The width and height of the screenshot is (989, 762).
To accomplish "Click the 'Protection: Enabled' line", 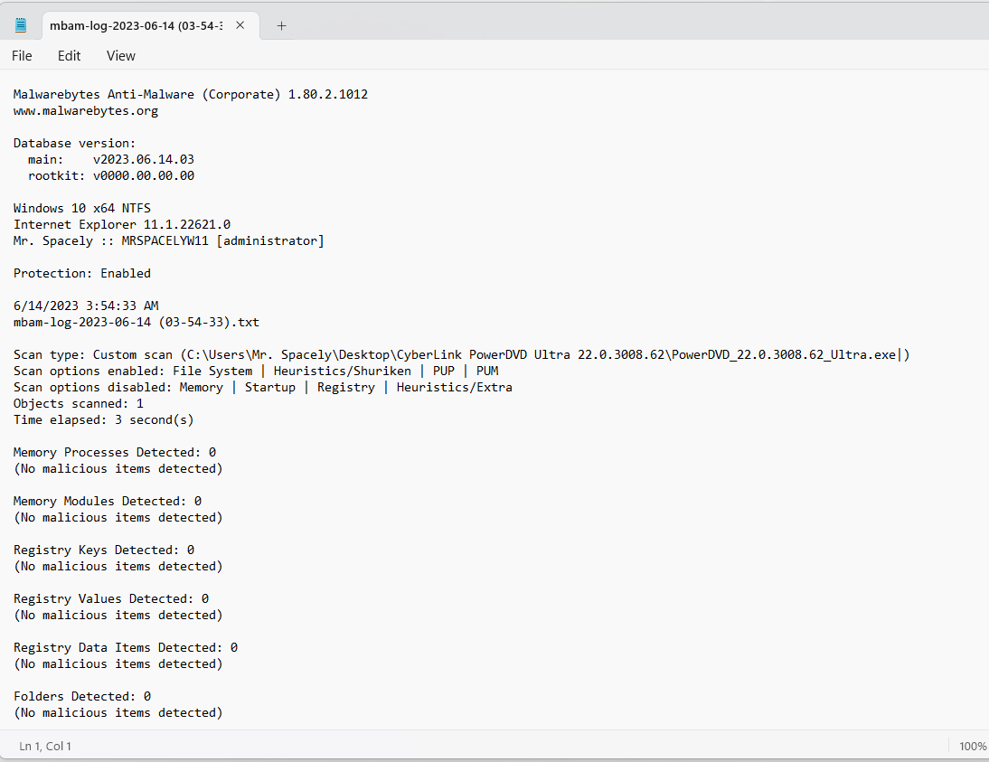I will pyautogui.click(x=82, y=273).
